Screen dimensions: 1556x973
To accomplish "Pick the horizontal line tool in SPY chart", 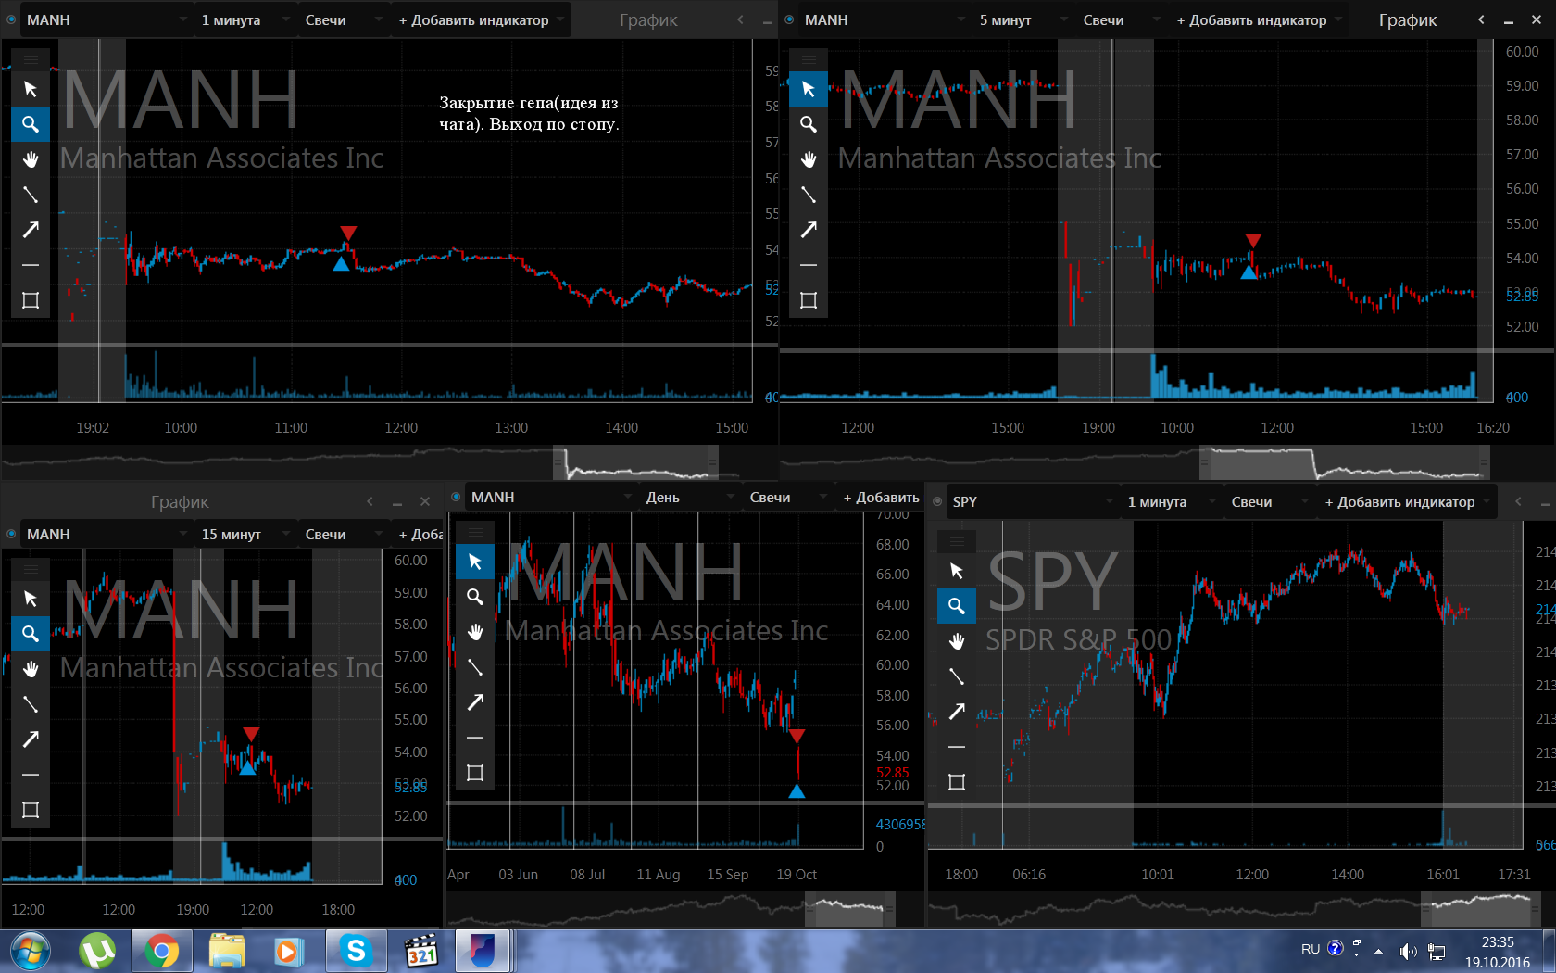I will [x=957, y=747].
